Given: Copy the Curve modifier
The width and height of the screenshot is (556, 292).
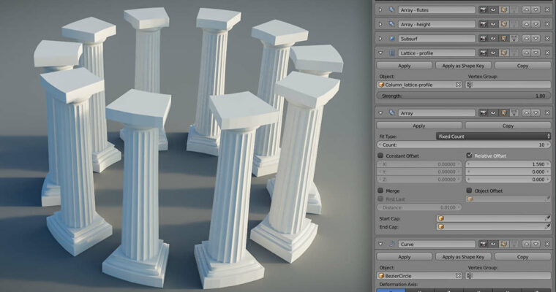Looking at the screenshot, I should coord(522,257).
